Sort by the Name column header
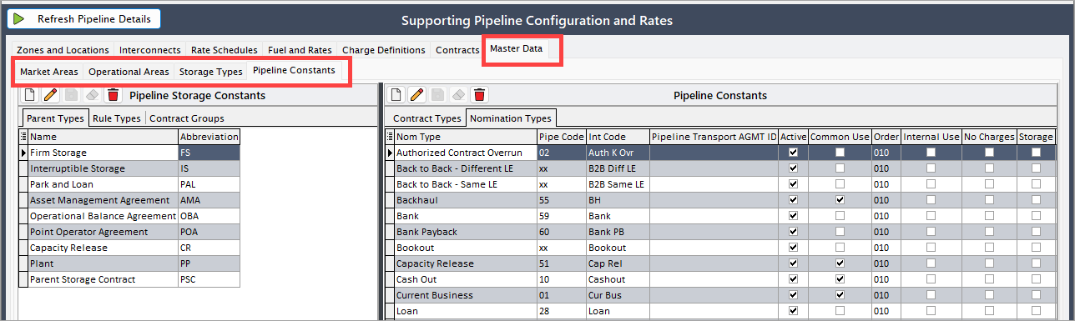This screenshot has height=321, width=1075. coord(103,137)
